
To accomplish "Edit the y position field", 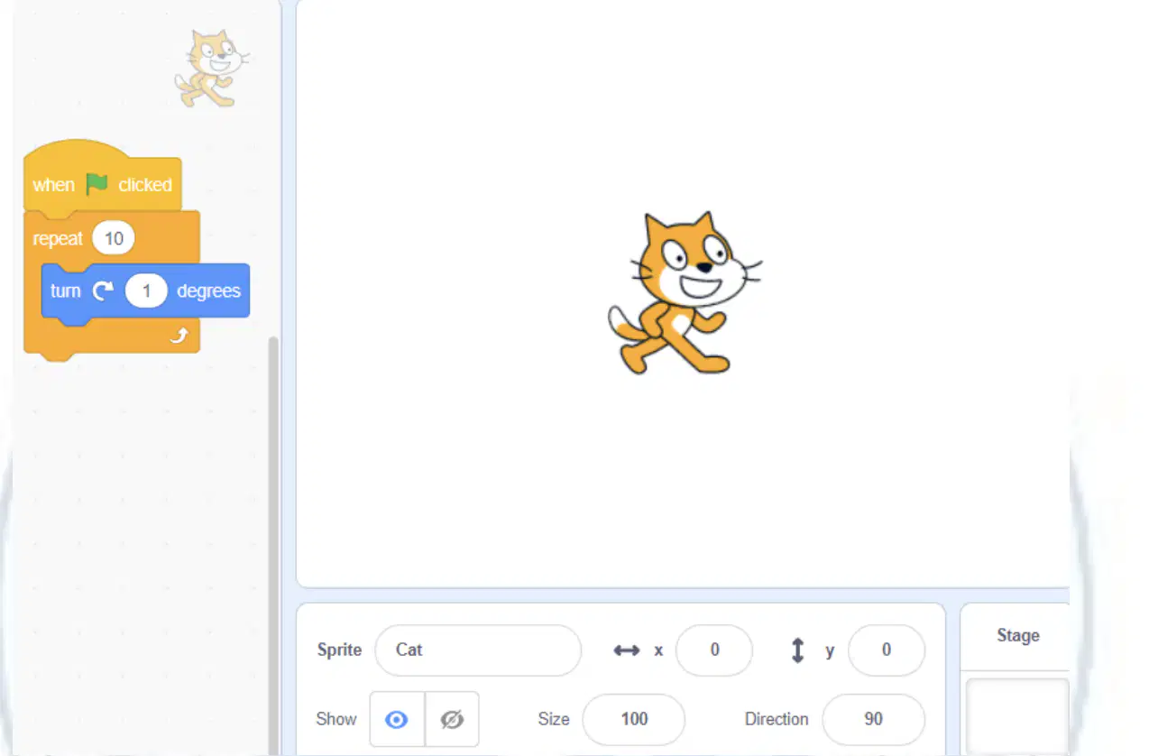I will coord(887,650).
